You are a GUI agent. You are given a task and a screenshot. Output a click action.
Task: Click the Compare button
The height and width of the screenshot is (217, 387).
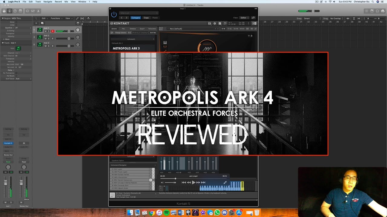tap(136, 18)
